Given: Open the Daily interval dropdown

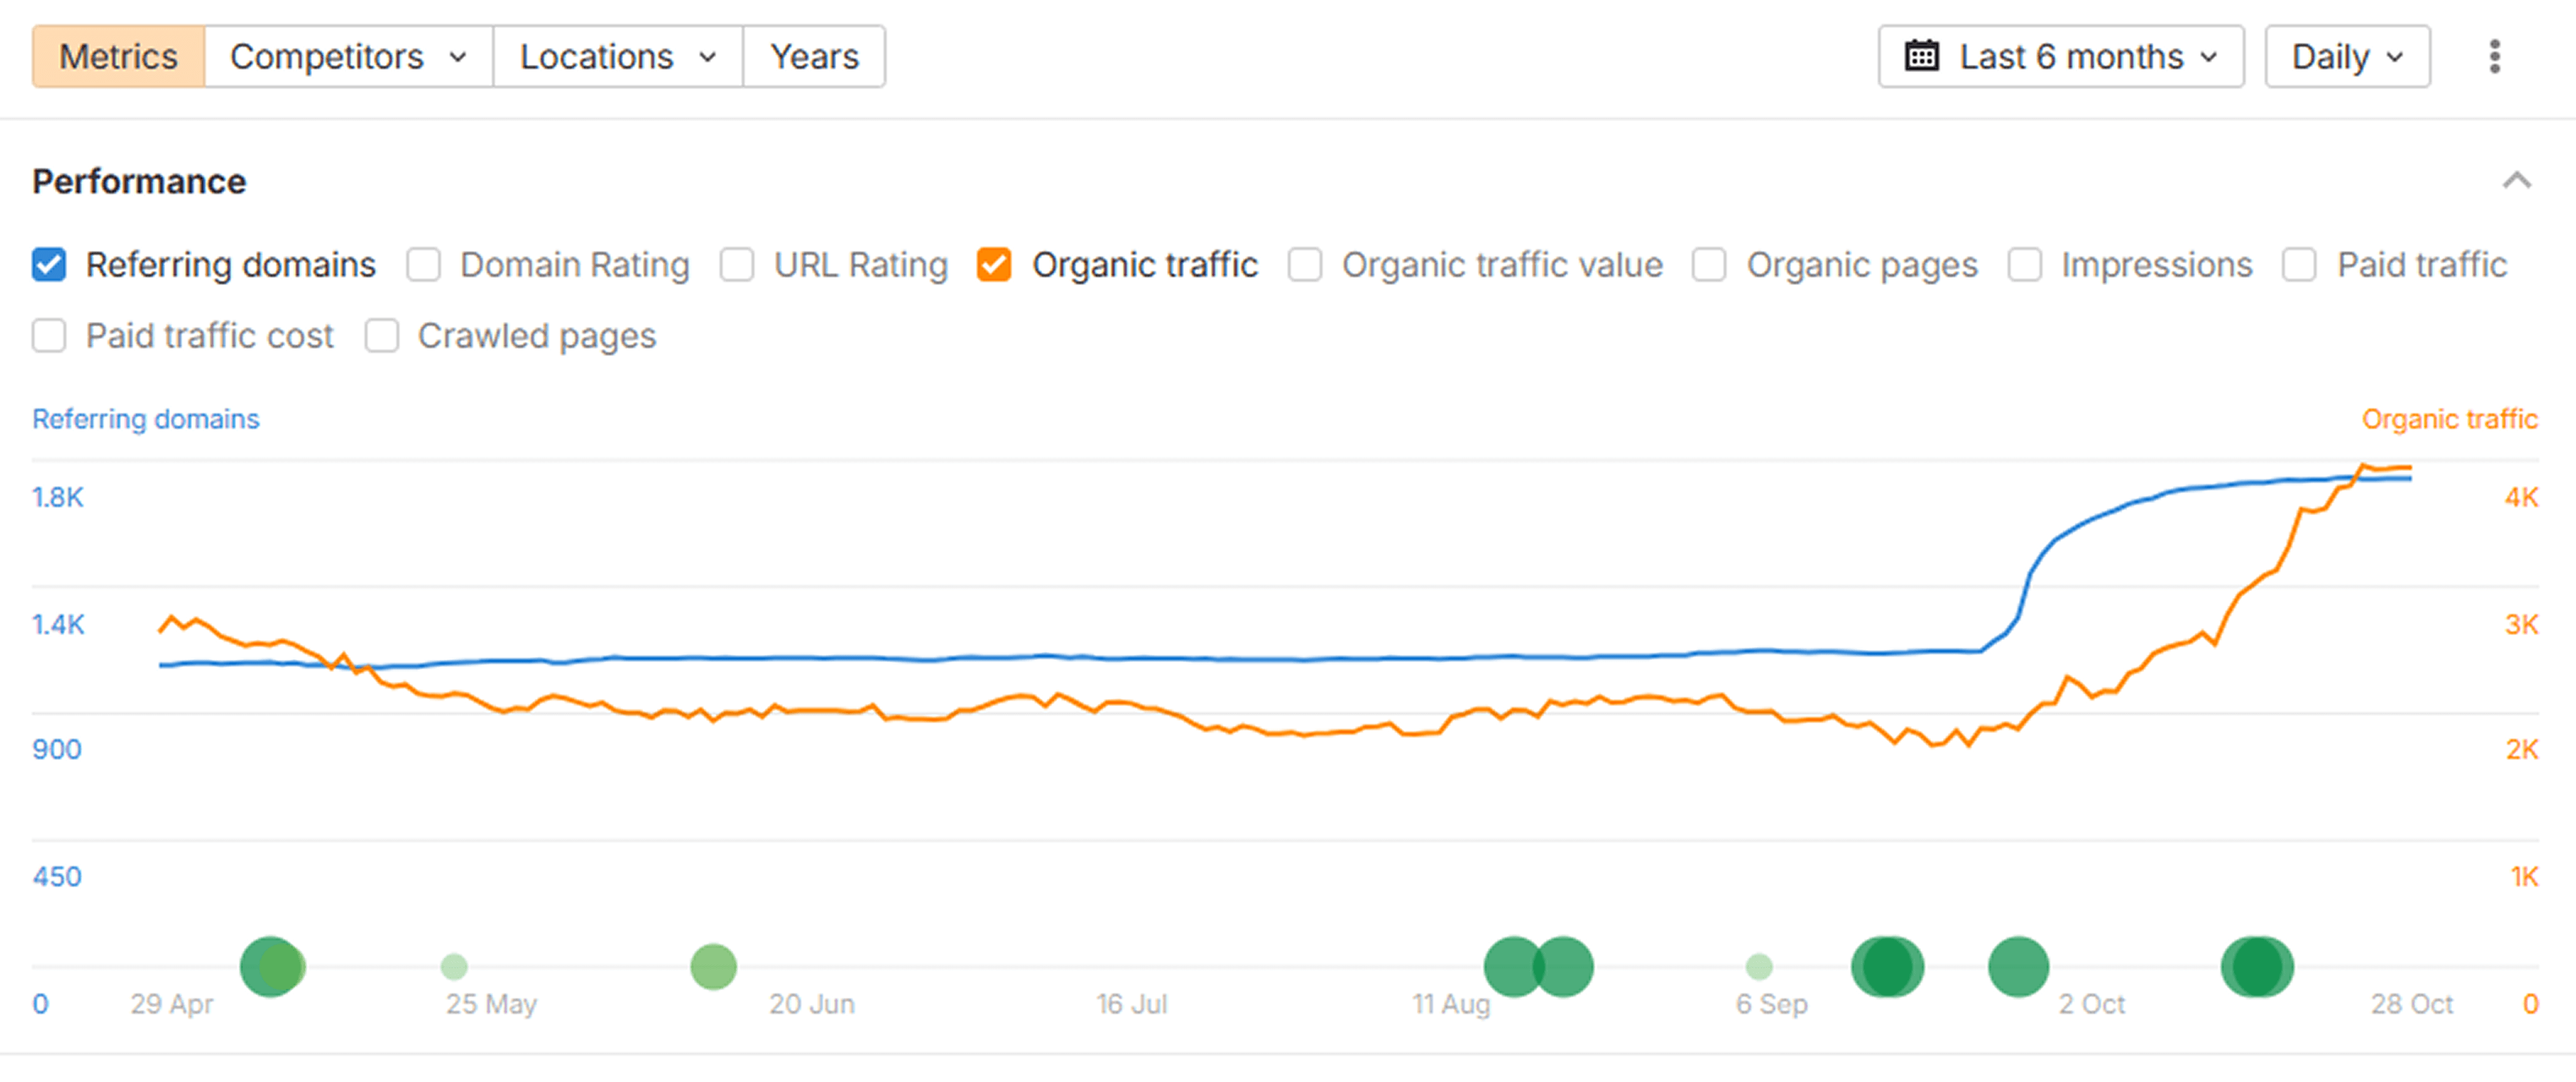Looking at the screenshot, I should pyautogui.click(x=2346, y=57).
